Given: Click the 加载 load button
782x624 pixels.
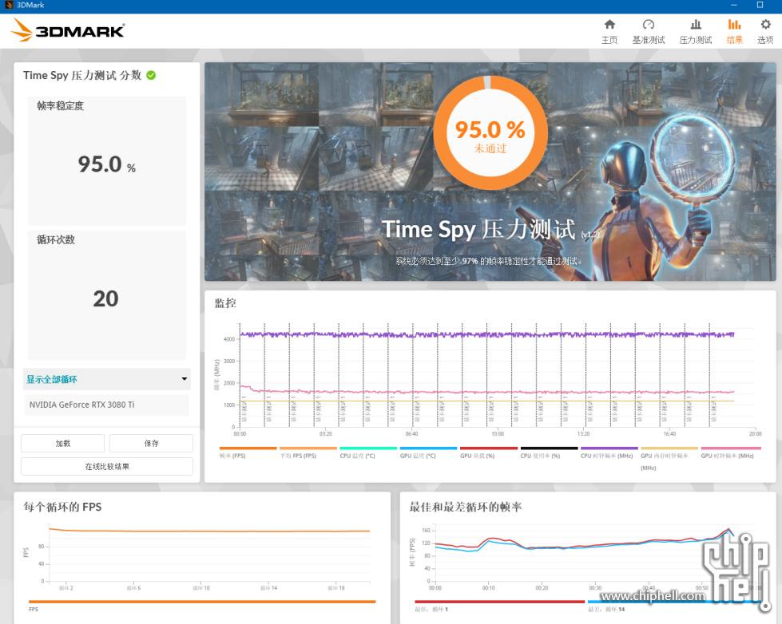Looking at the screenshot, I should (x=63, y=443).
